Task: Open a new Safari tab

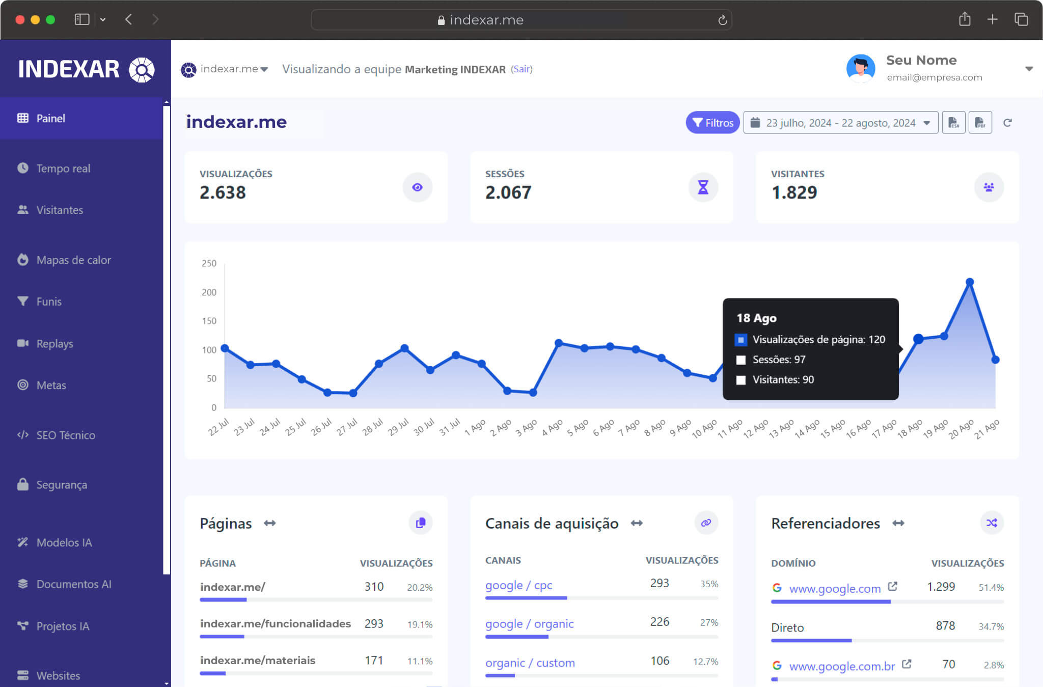Action: click(993, 19)
